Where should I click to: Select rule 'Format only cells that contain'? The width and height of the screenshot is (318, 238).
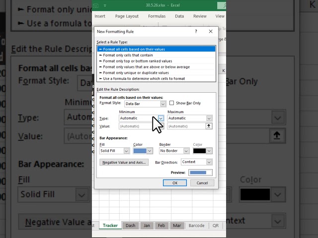[x=156, y=55]
